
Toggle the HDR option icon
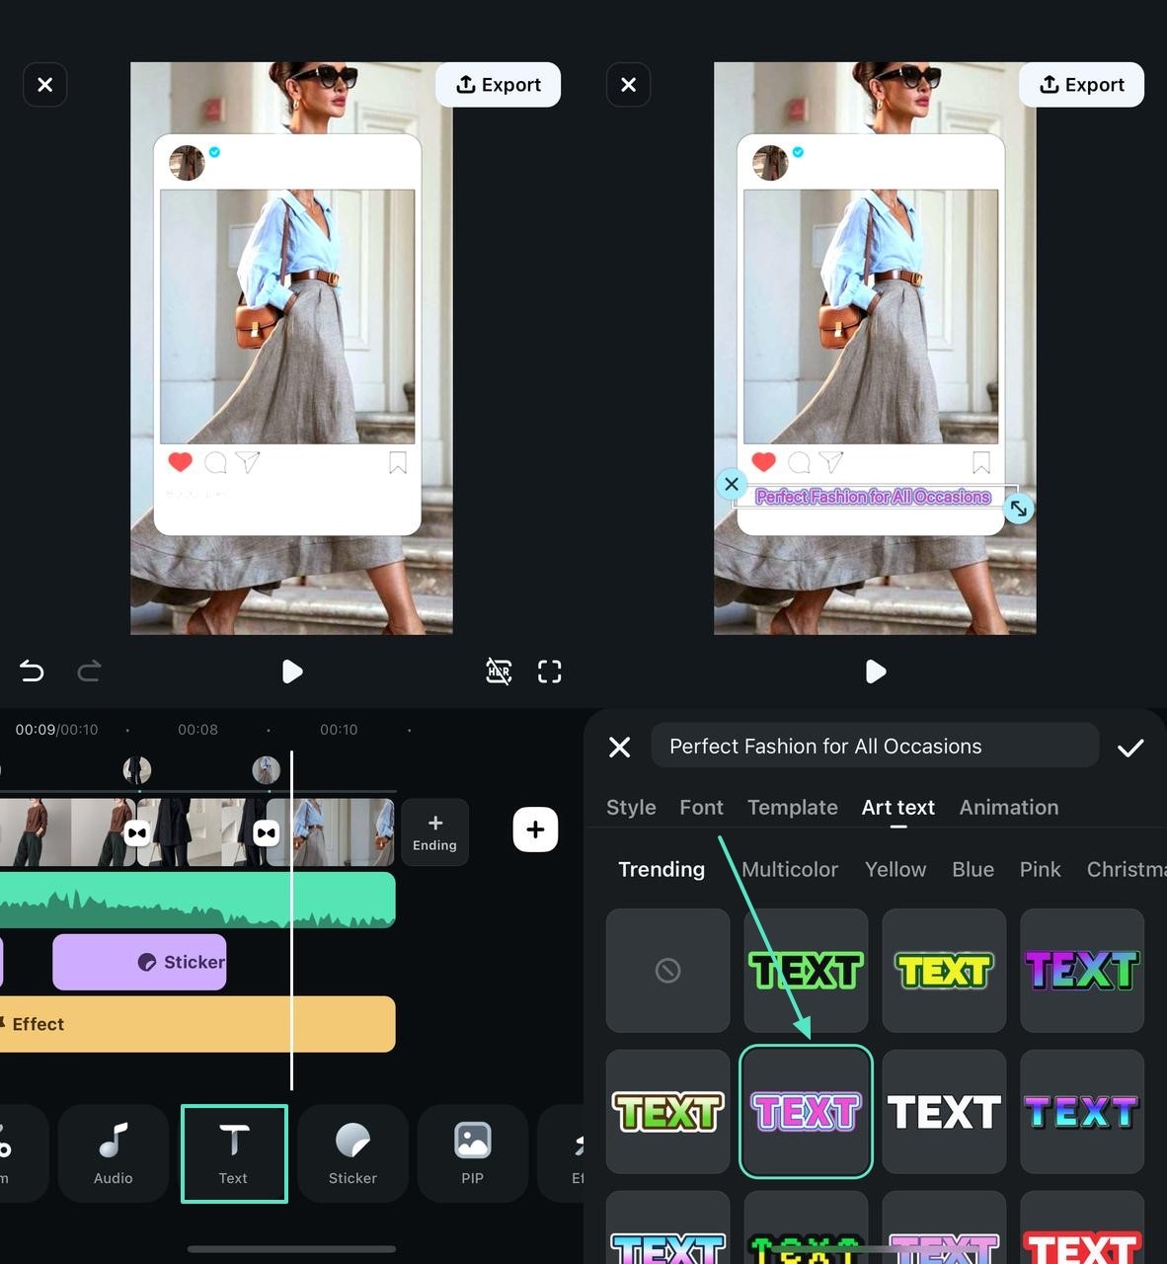coord(499,671)
